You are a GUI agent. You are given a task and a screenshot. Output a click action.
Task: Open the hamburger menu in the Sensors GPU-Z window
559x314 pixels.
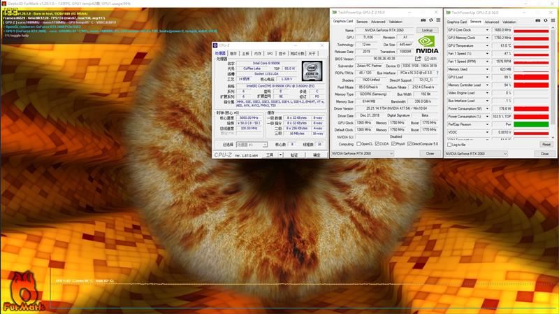click(x=553, y=21)
